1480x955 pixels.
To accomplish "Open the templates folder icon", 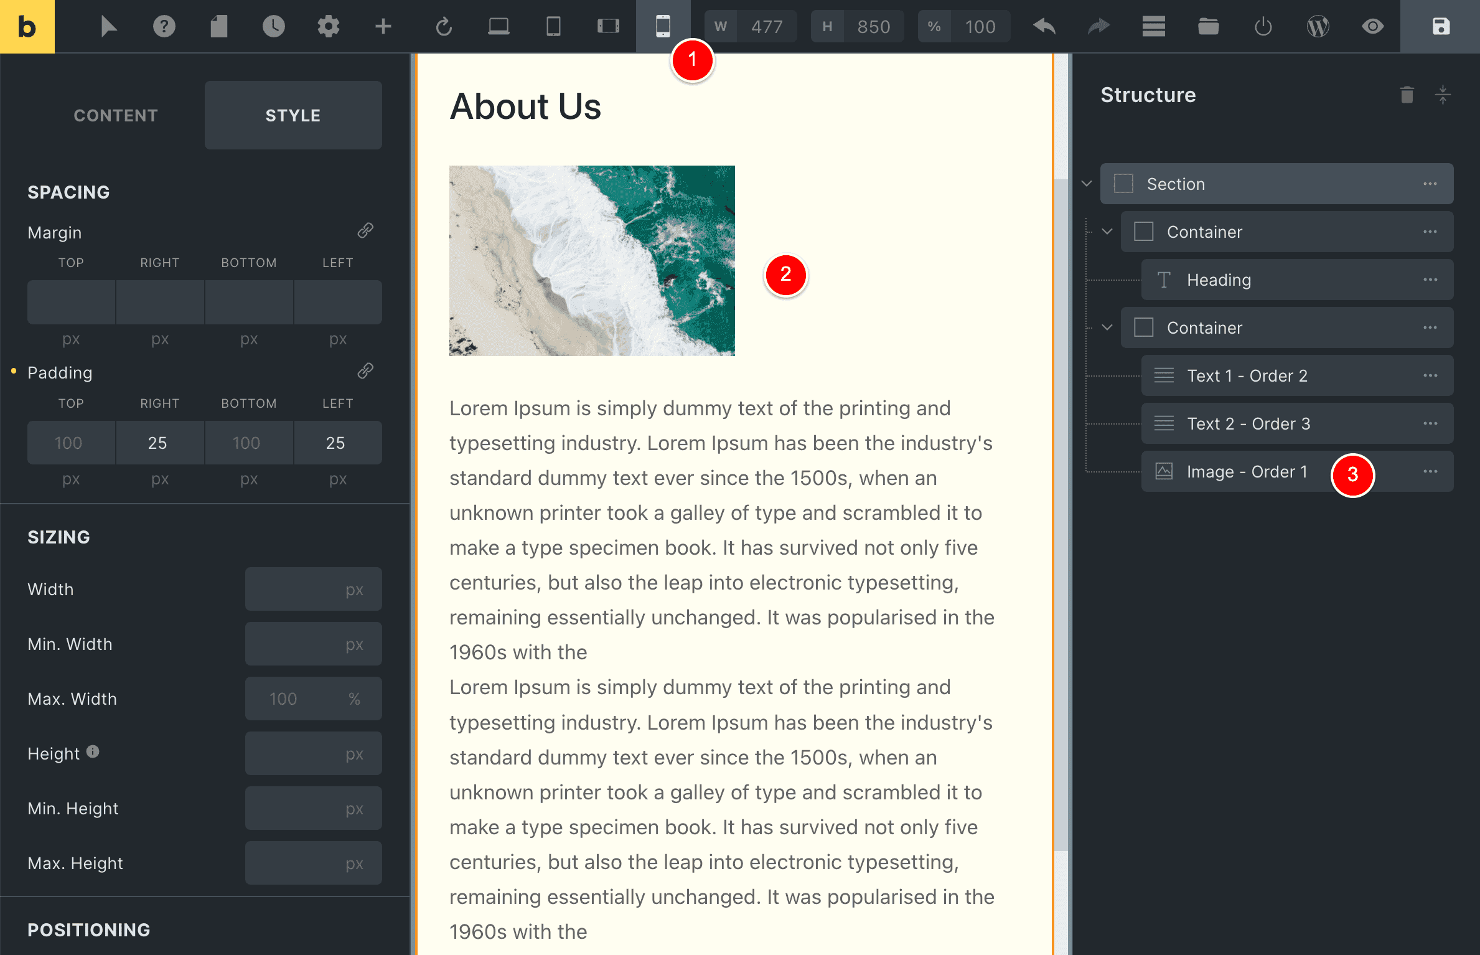I will point(1208,26).
